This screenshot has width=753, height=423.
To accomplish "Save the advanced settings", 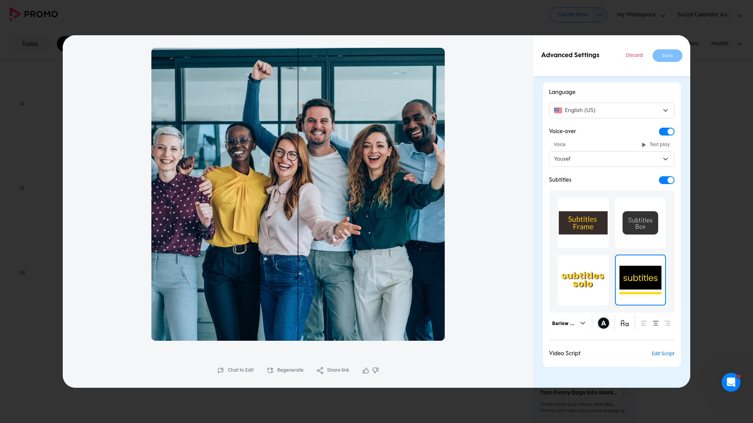I will (x=668, y=56).
